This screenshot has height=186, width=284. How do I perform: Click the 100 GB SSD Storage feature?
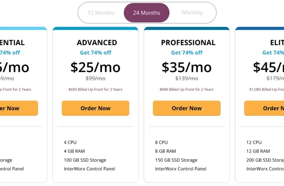(85, 160)
